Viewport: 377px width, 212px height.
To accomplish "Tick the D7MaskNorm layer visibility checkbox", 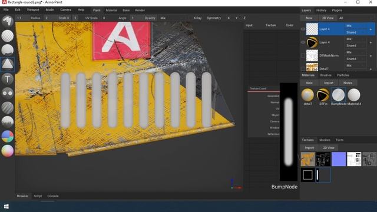I will 303,55.
